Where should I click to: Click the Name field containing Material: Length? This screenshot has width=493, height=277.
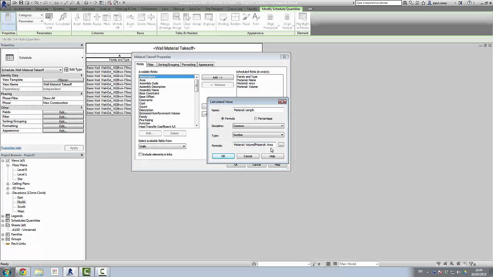click(258, 110)
